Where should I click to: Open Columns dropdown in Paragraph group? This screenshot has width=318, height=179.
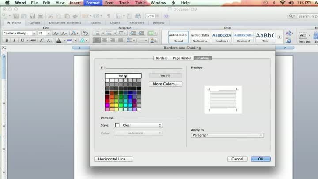[152, 33]
